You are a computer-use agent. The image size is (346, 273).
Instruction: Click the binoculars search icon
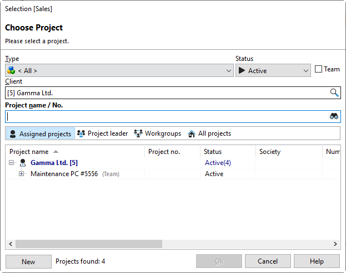[x=334, y=116]
